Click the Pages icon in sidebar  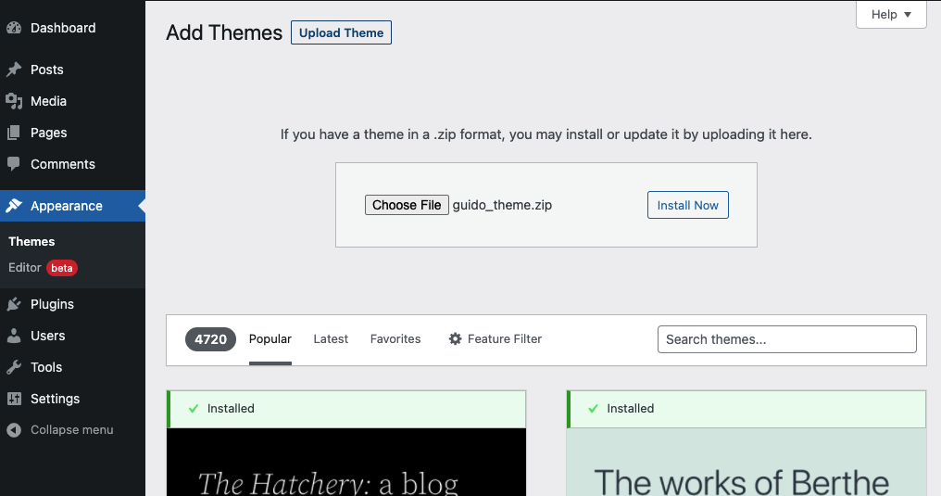coord(14,133)
